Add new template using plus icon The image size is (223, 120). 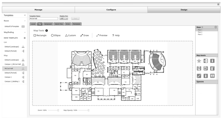point(25,38)
